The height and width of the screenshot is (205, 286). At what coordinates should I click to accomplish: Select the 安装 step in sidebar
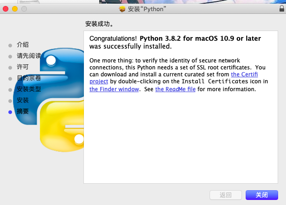tap(23, 100)
